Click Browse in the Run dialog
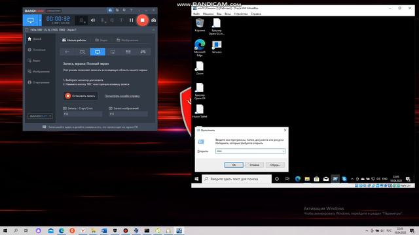 [275, 165]
